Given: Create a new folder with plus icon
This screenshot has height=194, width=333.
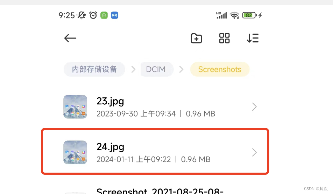Looking at the screenshot, I should tap(196, 38).
